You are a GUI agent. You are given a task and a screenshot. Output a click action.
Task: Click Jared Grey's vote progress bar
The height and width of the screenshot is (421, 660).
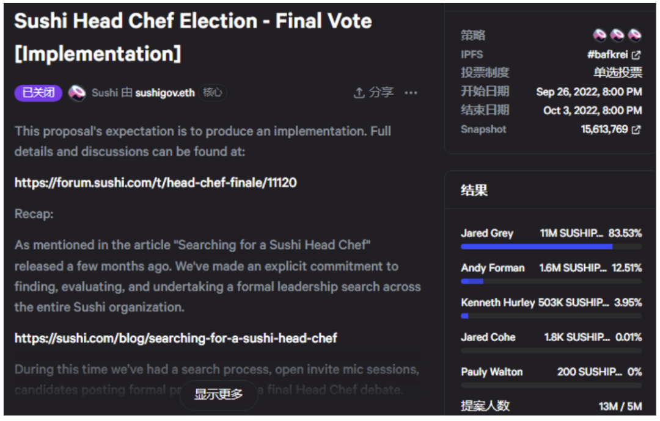(x=537, y=246)
